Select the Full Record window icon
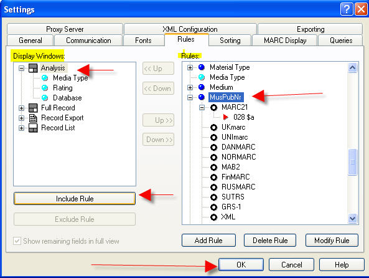The width and height of the screenshot is (369, 278). tap(33, 108)
